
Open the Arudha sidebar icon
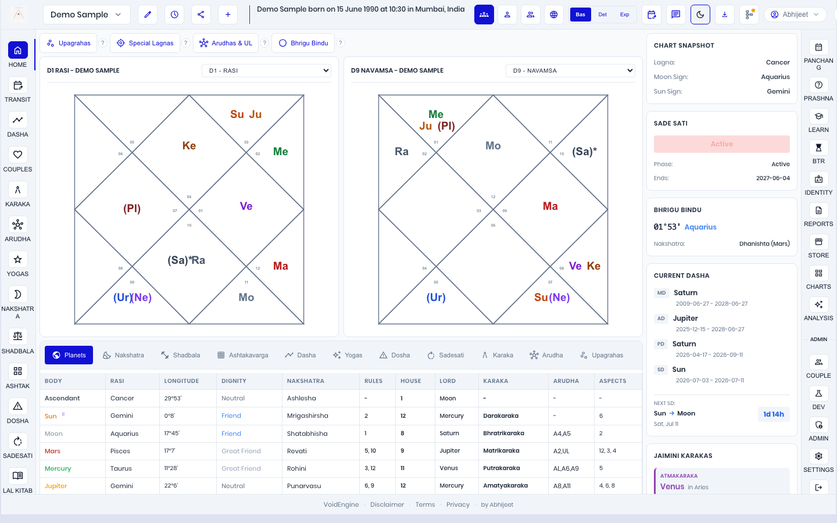tap(17, 224)
